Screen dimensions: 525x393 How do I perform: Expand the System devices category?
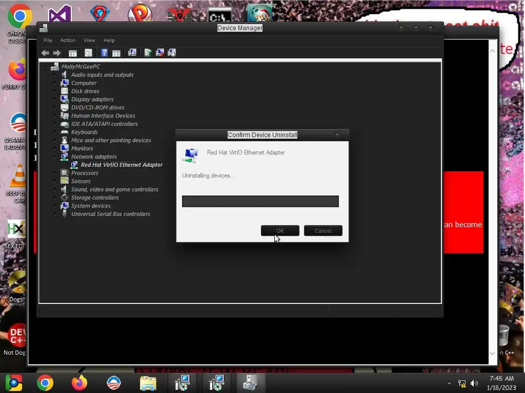pos(55,206)
